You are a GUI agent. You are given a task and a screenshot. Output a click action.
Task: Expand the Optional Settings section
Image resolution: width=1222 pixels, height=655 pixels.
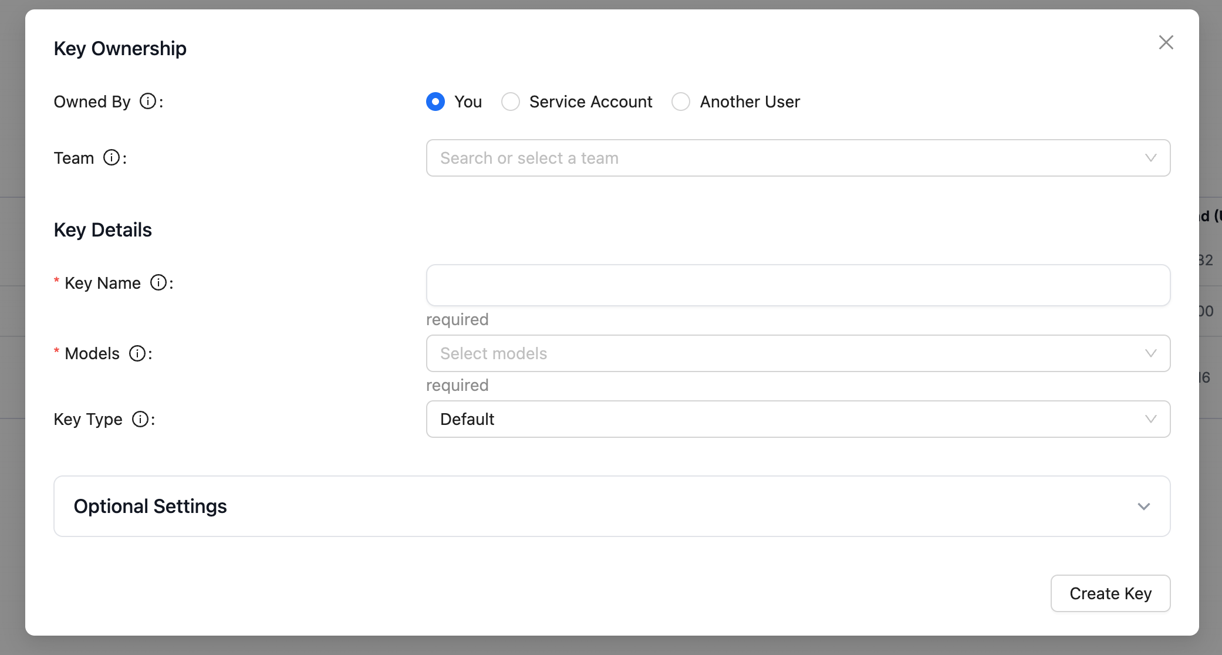(610, 506)
